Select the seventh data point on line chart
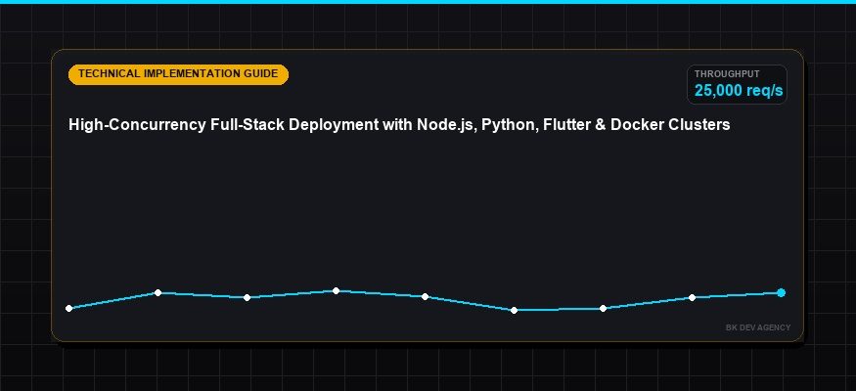This screenshot has width=856, height=391. [x=603, y=309]
